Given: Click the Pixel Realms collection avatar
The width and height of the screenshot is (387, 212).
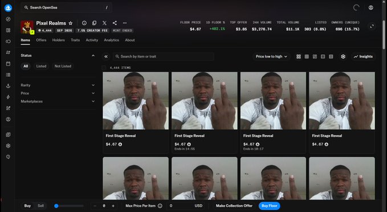Looking at the screenshot, I should (27, 27).
